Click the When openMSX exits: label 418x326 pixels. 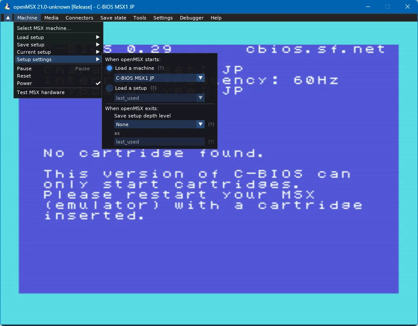(x=132, y=108)
